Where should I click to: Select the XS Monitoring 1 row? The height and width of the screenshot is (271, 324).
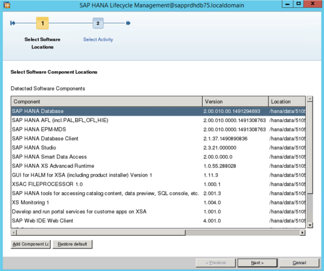tap(158, 202)
